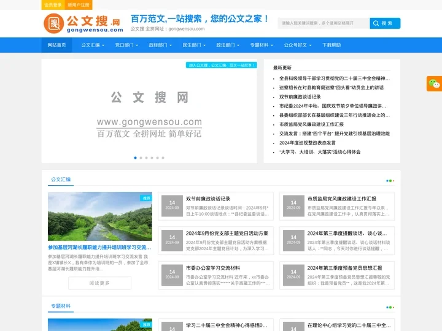This screenshot has width=442, height=331.
Task: Expand the 党口部门 dropdown menu
Action: tap(126, 45)
